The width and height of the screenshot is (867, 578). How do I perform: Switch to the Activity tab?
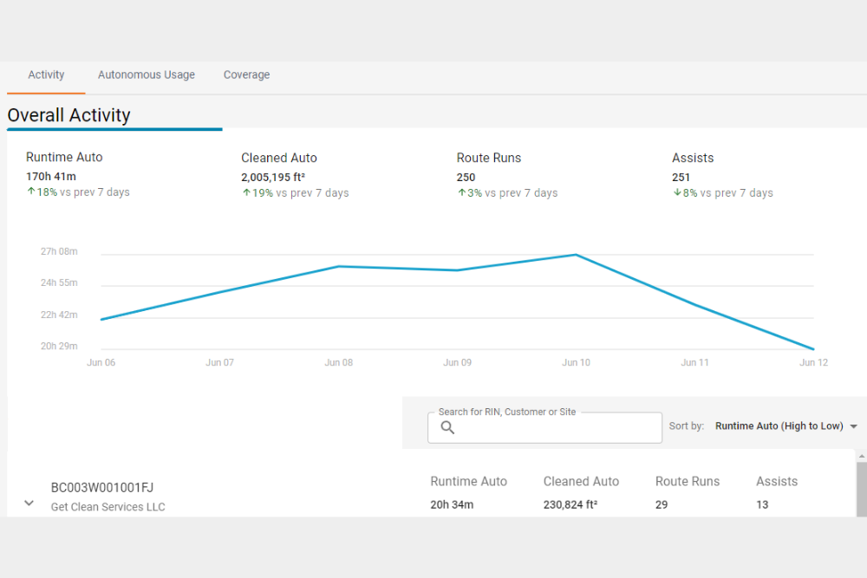coord(46,75)
